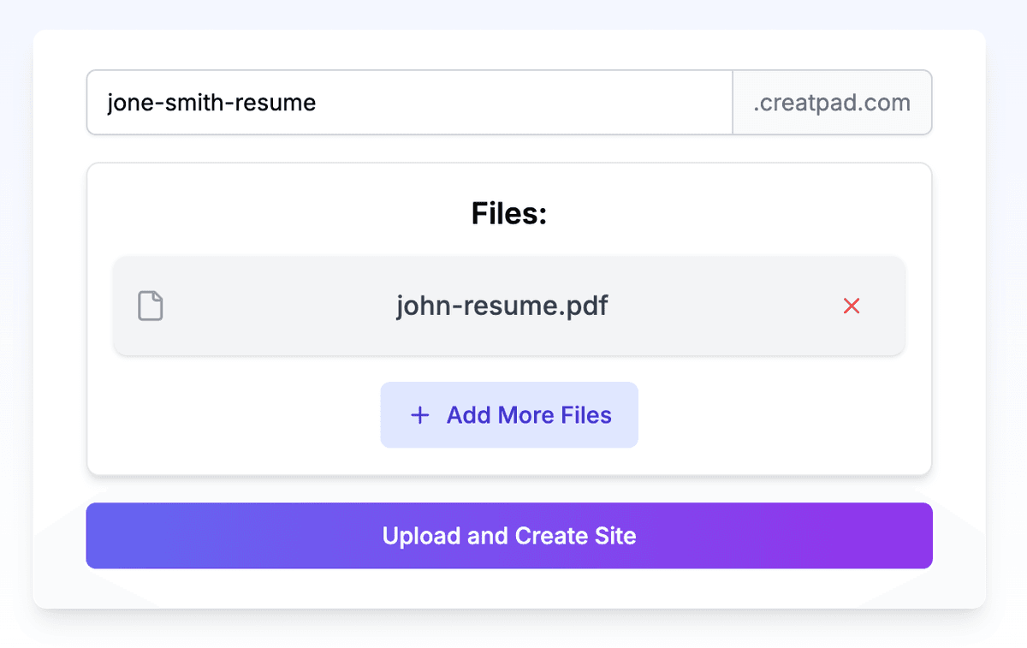The height and width of the screenshot is (648, 1027).
Task: Remove john-resume.pdf using its close control
Action: coord(852,306)
